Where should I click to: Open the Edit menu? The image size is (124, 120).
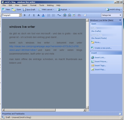coord(10,5)
